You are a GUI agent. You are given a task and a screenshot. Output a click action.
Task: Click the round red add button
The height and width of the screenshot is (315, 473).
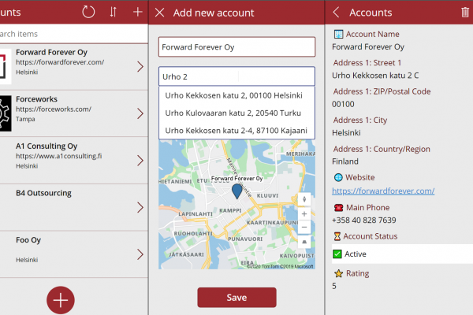[61, 300]
